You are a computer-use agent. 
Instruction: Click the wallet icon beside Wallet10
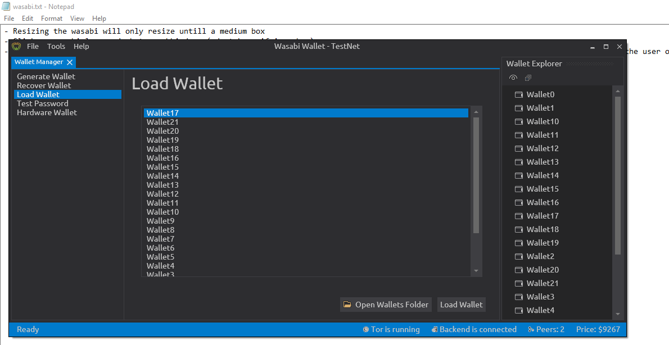(x=519, y=121)
